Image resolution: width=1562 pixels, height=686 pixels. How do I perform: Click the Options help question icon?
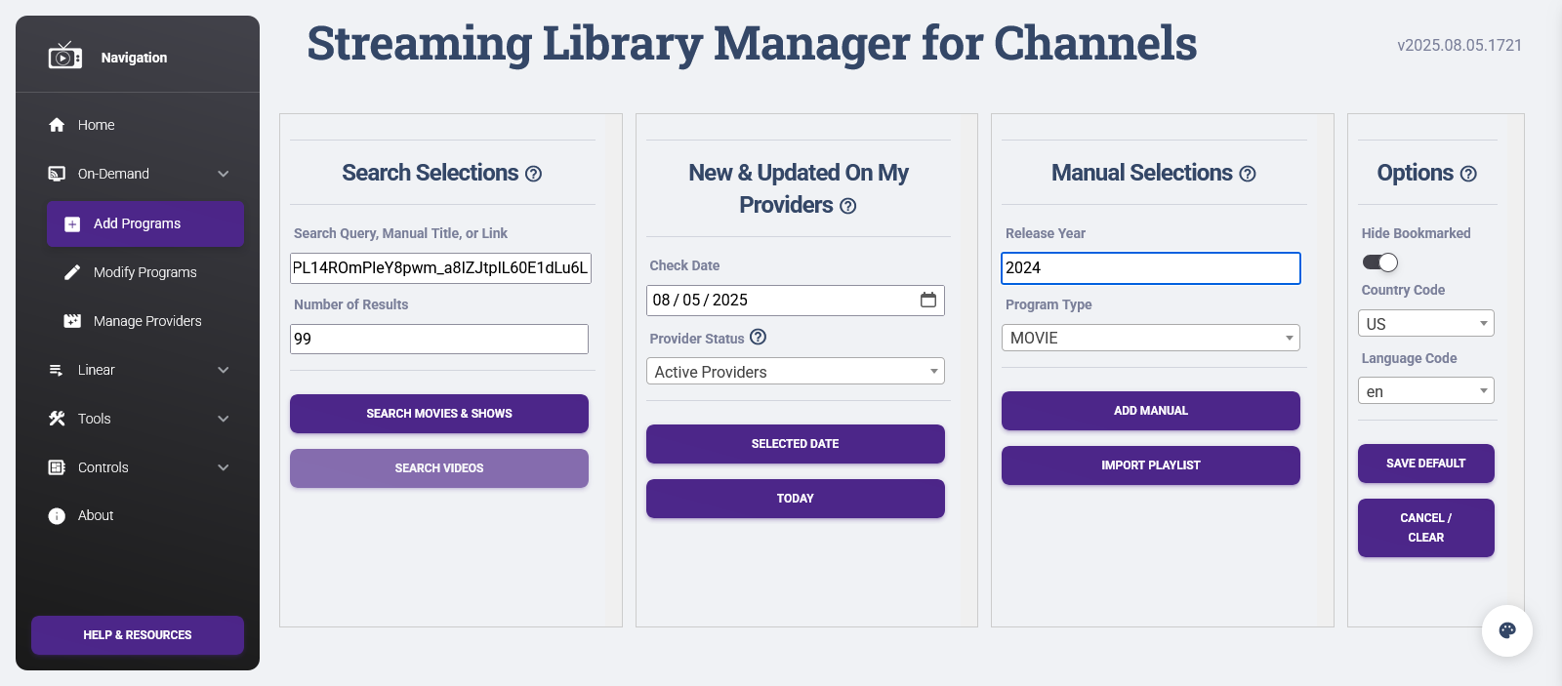1468,174
